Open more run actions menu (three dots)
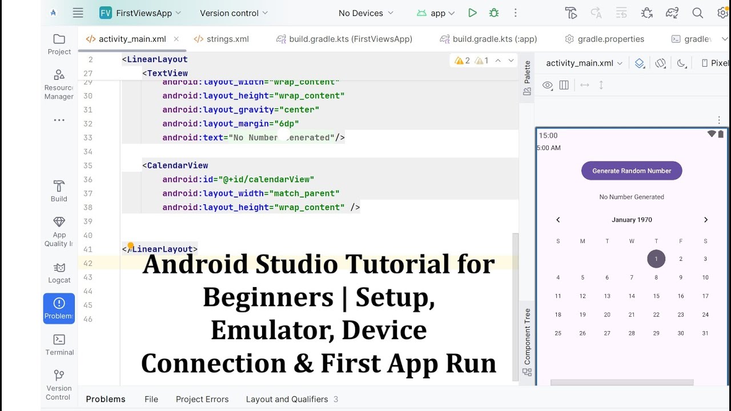This screenshot has height=411, width=731. click(x=516, y=13)
